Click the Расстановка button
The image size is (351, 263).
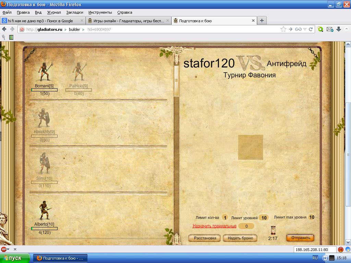click(205, 238)
